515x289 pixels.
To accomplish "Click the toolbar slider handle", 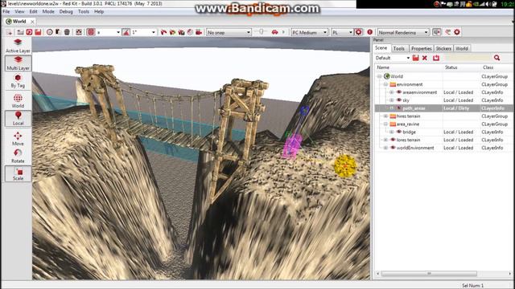I will [261, 31].
